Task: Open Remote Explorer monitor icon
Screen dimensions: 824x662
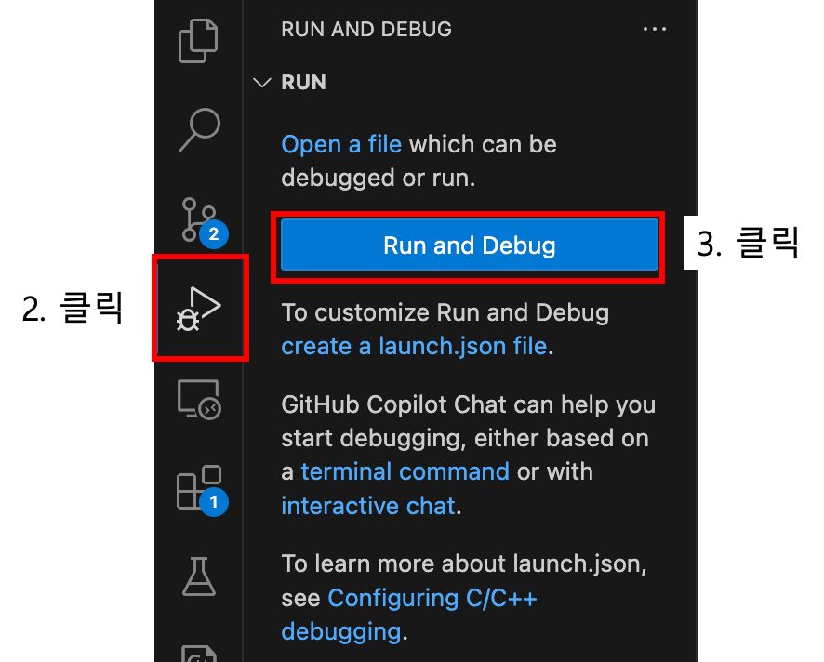Action: pos(199,399)
